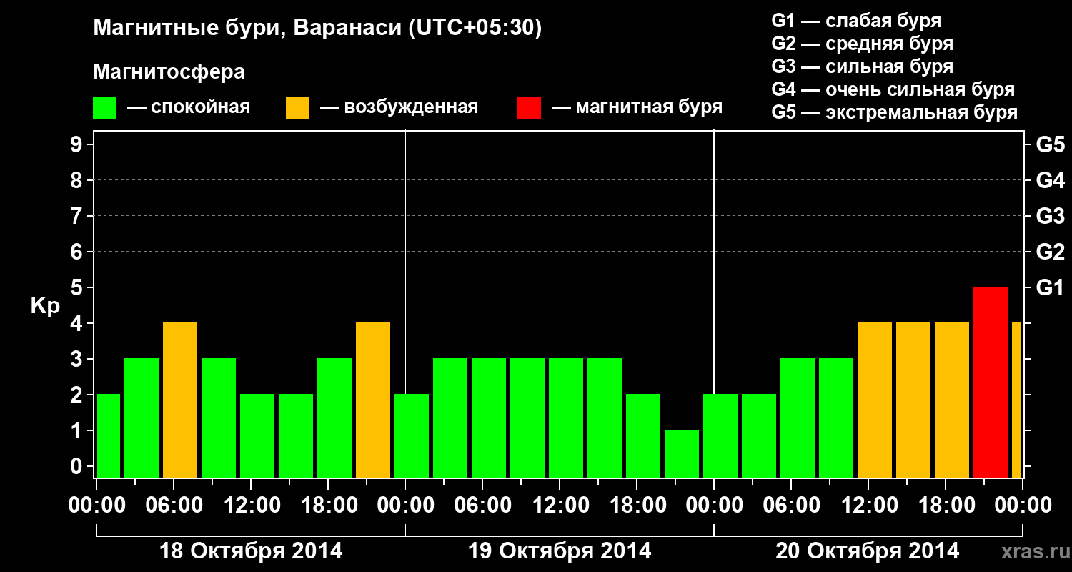Select the 'G1 — слабая буря' legend line
Image resolution: width=1072 pixels, height=572 pixels.
856,21
